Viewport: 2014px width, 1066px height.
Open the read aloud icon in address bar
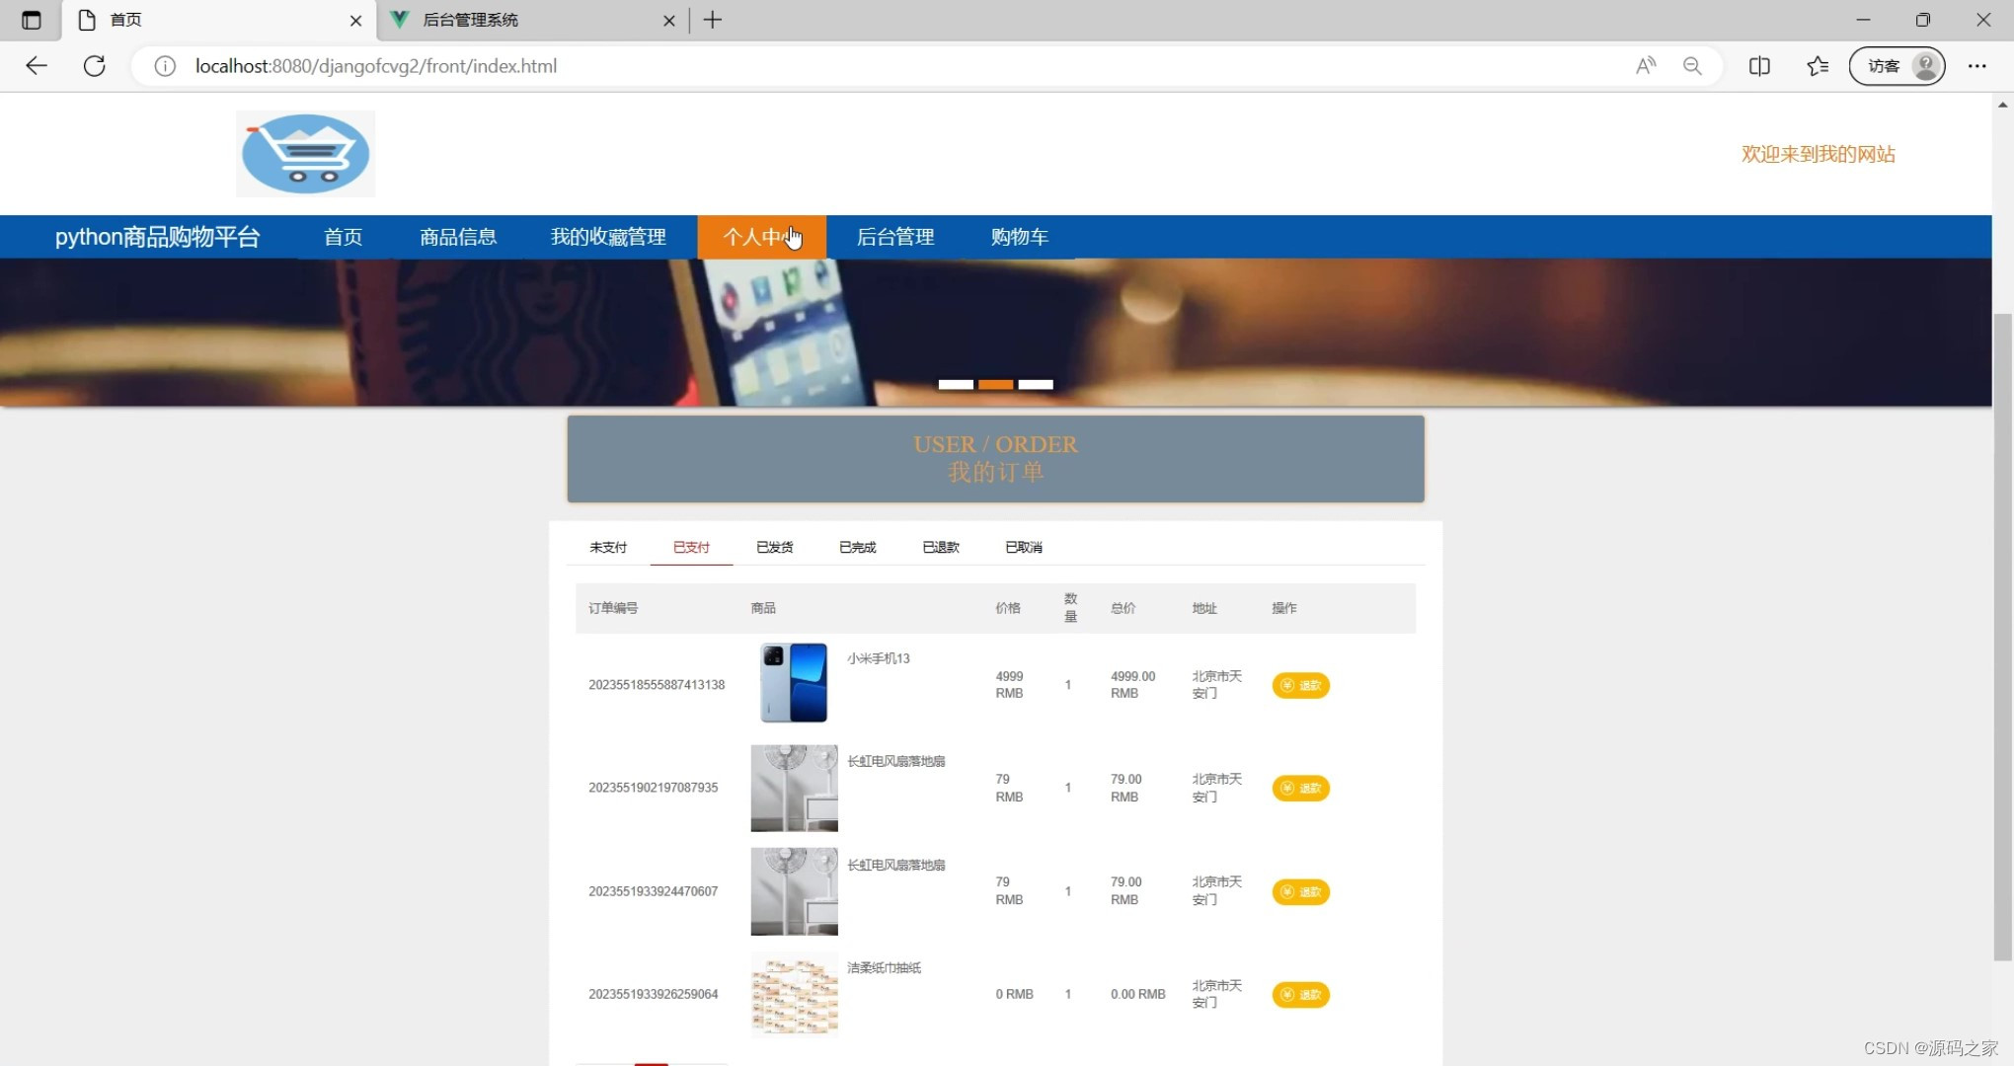(x=1645, y=66)
